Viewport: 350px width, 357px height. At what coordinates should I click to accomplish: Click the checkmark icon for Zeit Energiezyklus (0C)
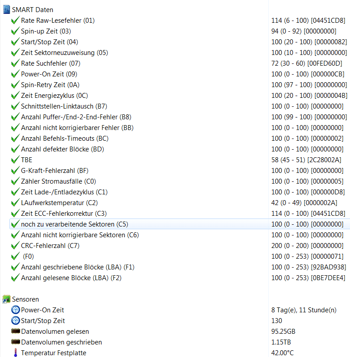pyautogui.click(x=15, y=95)
